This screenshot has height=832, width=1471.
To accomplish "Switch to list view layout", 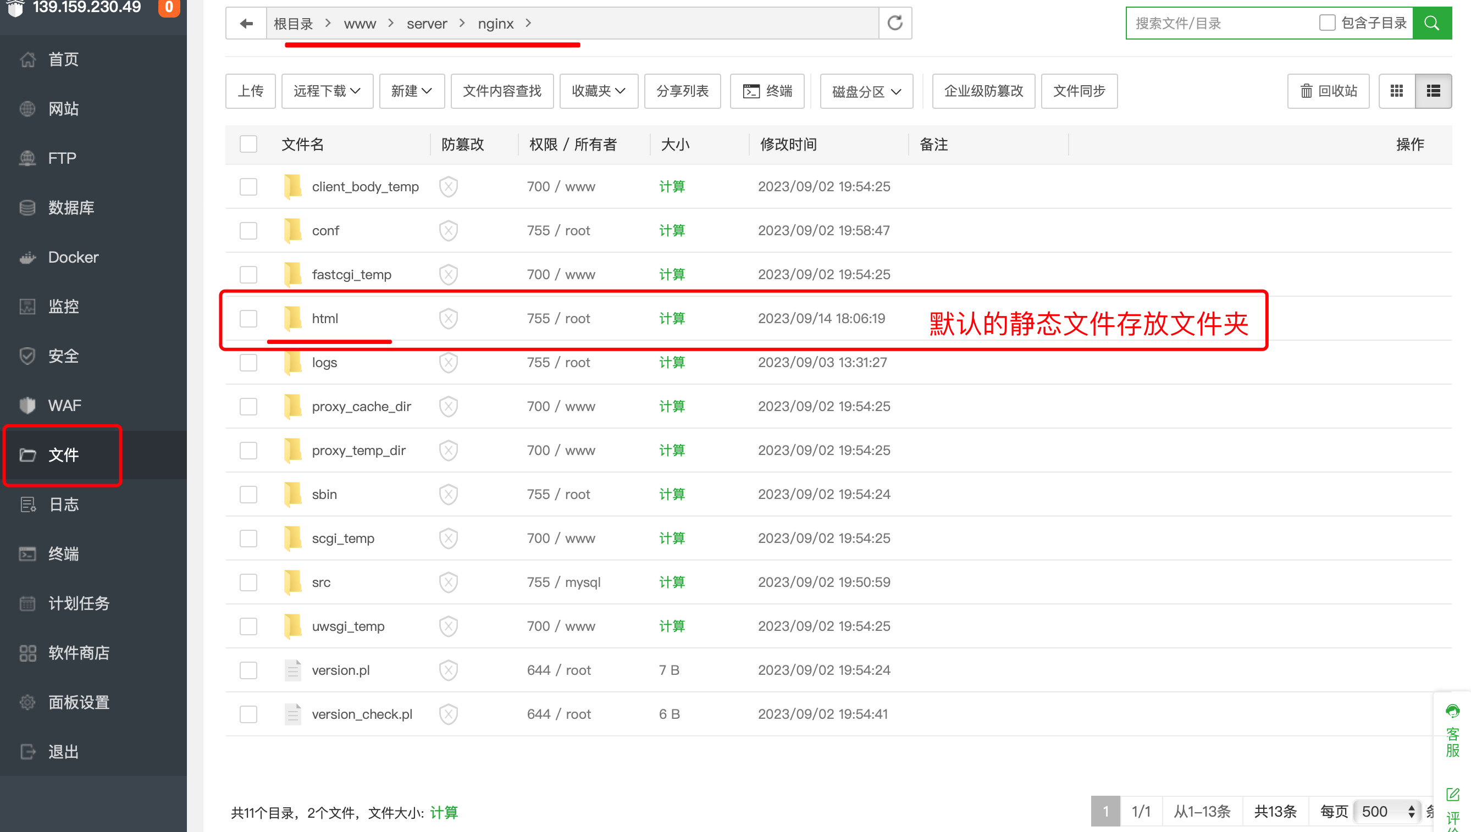I will (1433, 91).
